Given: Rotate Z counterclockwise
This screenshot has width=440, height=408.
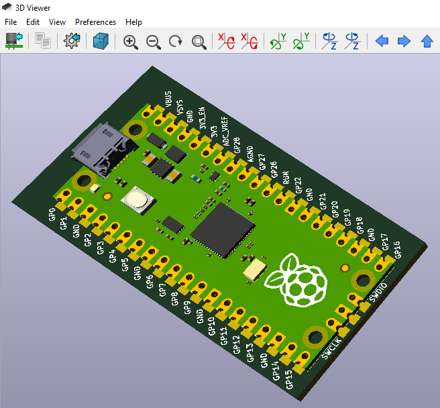Looking at the screenshot, I should pyautogui.click(x=353, y=42).
